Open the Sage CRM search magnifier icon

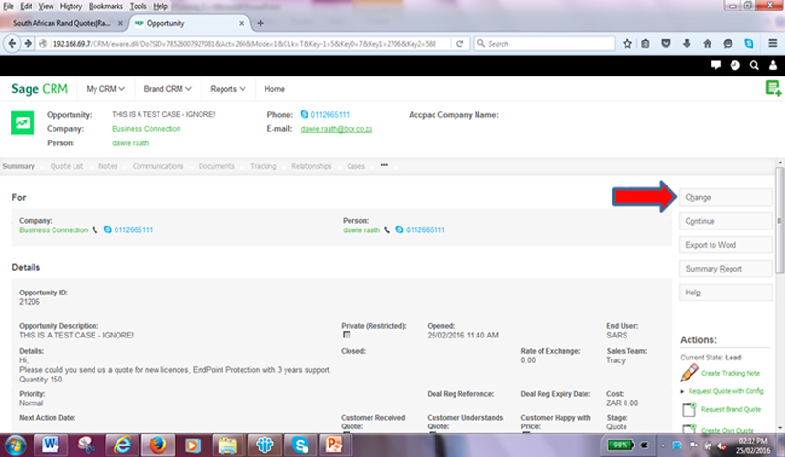753,65
